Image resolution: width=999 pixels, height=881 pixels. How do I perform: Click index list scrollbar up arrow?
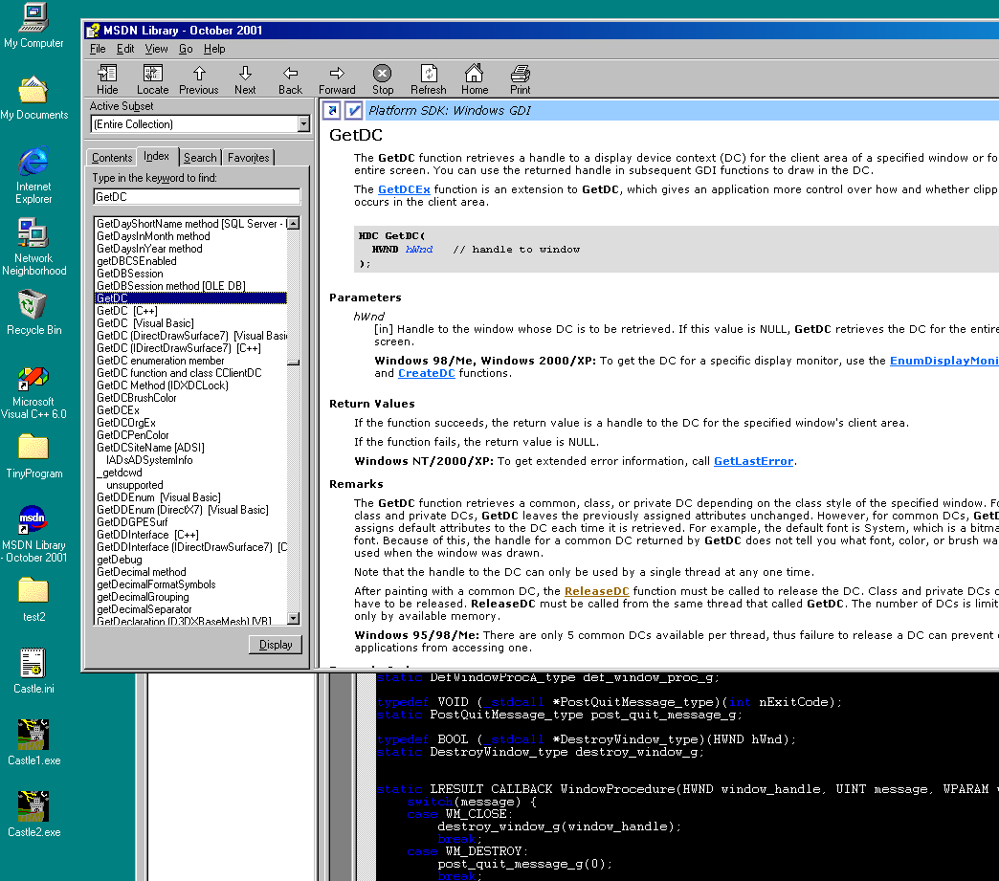[293, 223]
